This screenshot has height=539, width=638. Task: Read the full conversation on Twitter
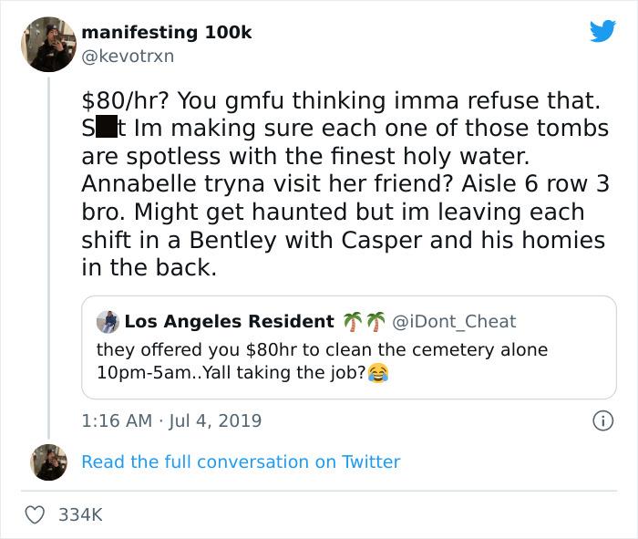(241, 461)
